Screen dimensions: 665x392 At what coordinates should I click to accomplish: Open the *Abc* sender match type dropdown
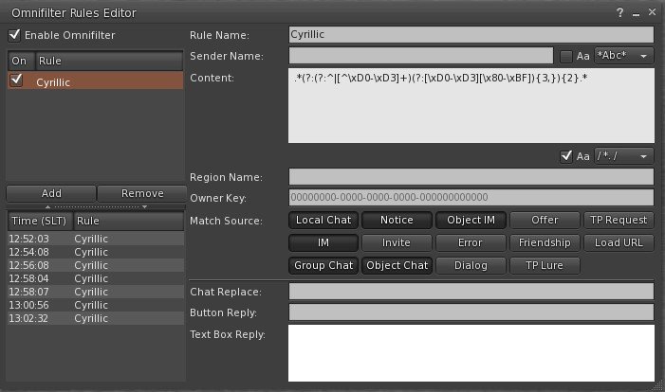624,56
